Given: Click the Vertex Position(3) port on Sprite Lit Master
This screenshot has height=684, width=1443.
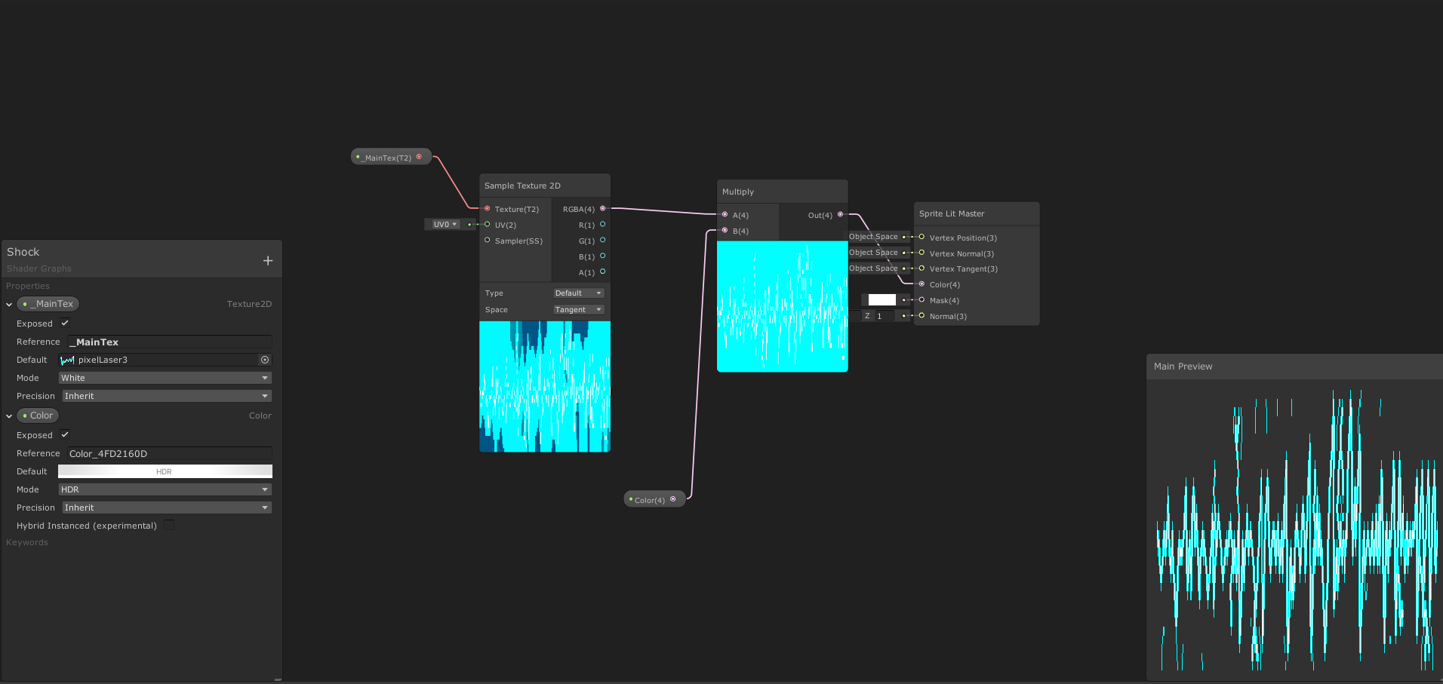Looking at the screenshot, I should pyautogui.click(x=921, y=237).
